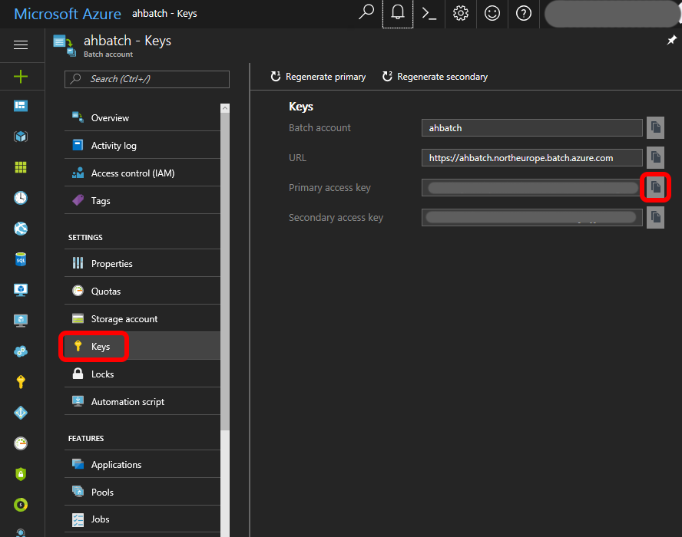
Task: Send feedback via the smiley icon
Action: point(492,14)
